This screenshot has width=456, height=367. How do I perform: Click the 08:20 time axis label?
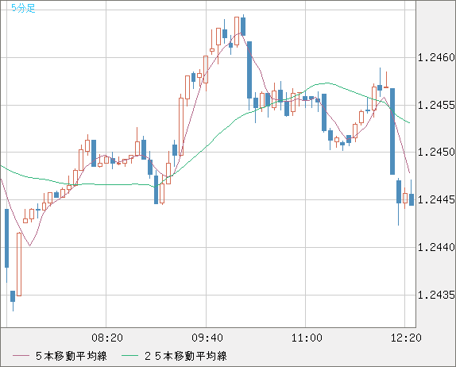pyautogui.click(x=107, y=338)
